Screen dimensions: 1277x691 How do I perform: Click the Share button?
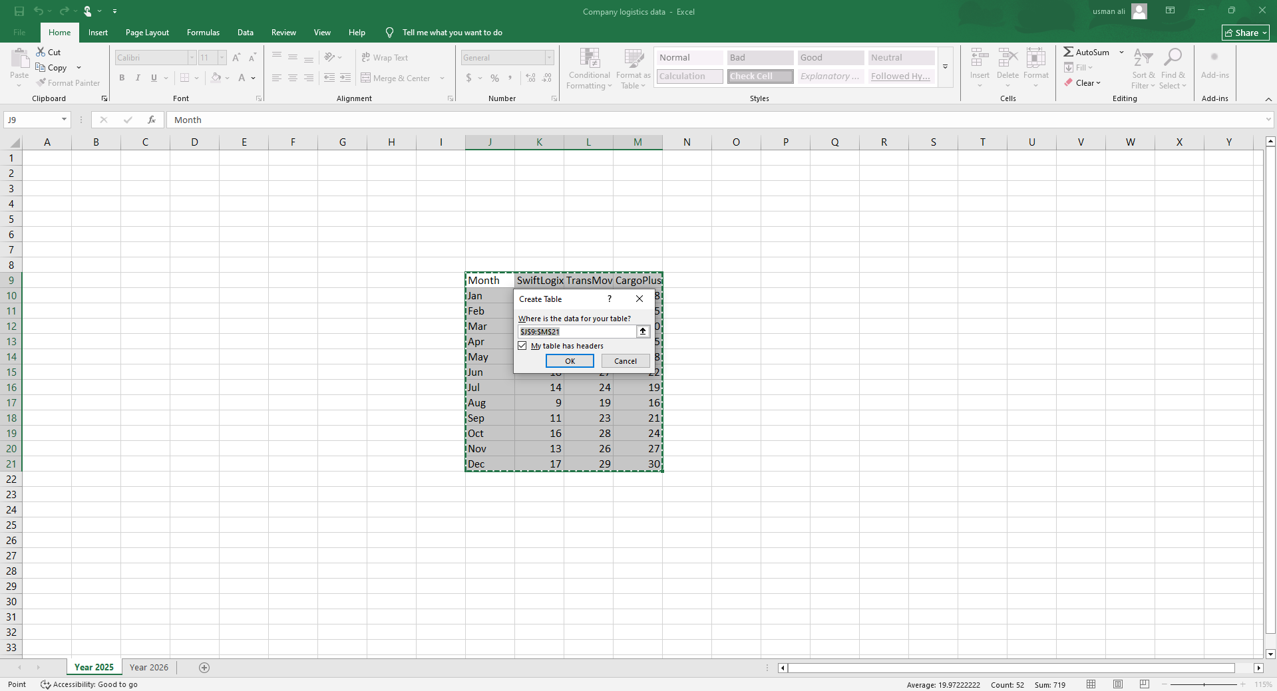coord(1246,33)
